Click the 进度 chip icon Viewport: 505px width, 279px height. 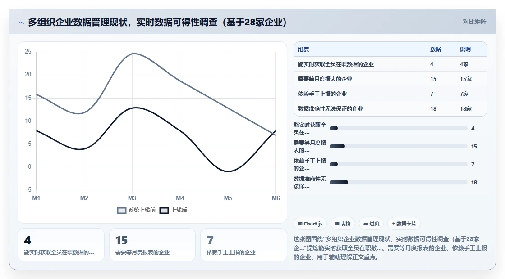[x=366, y=224]
